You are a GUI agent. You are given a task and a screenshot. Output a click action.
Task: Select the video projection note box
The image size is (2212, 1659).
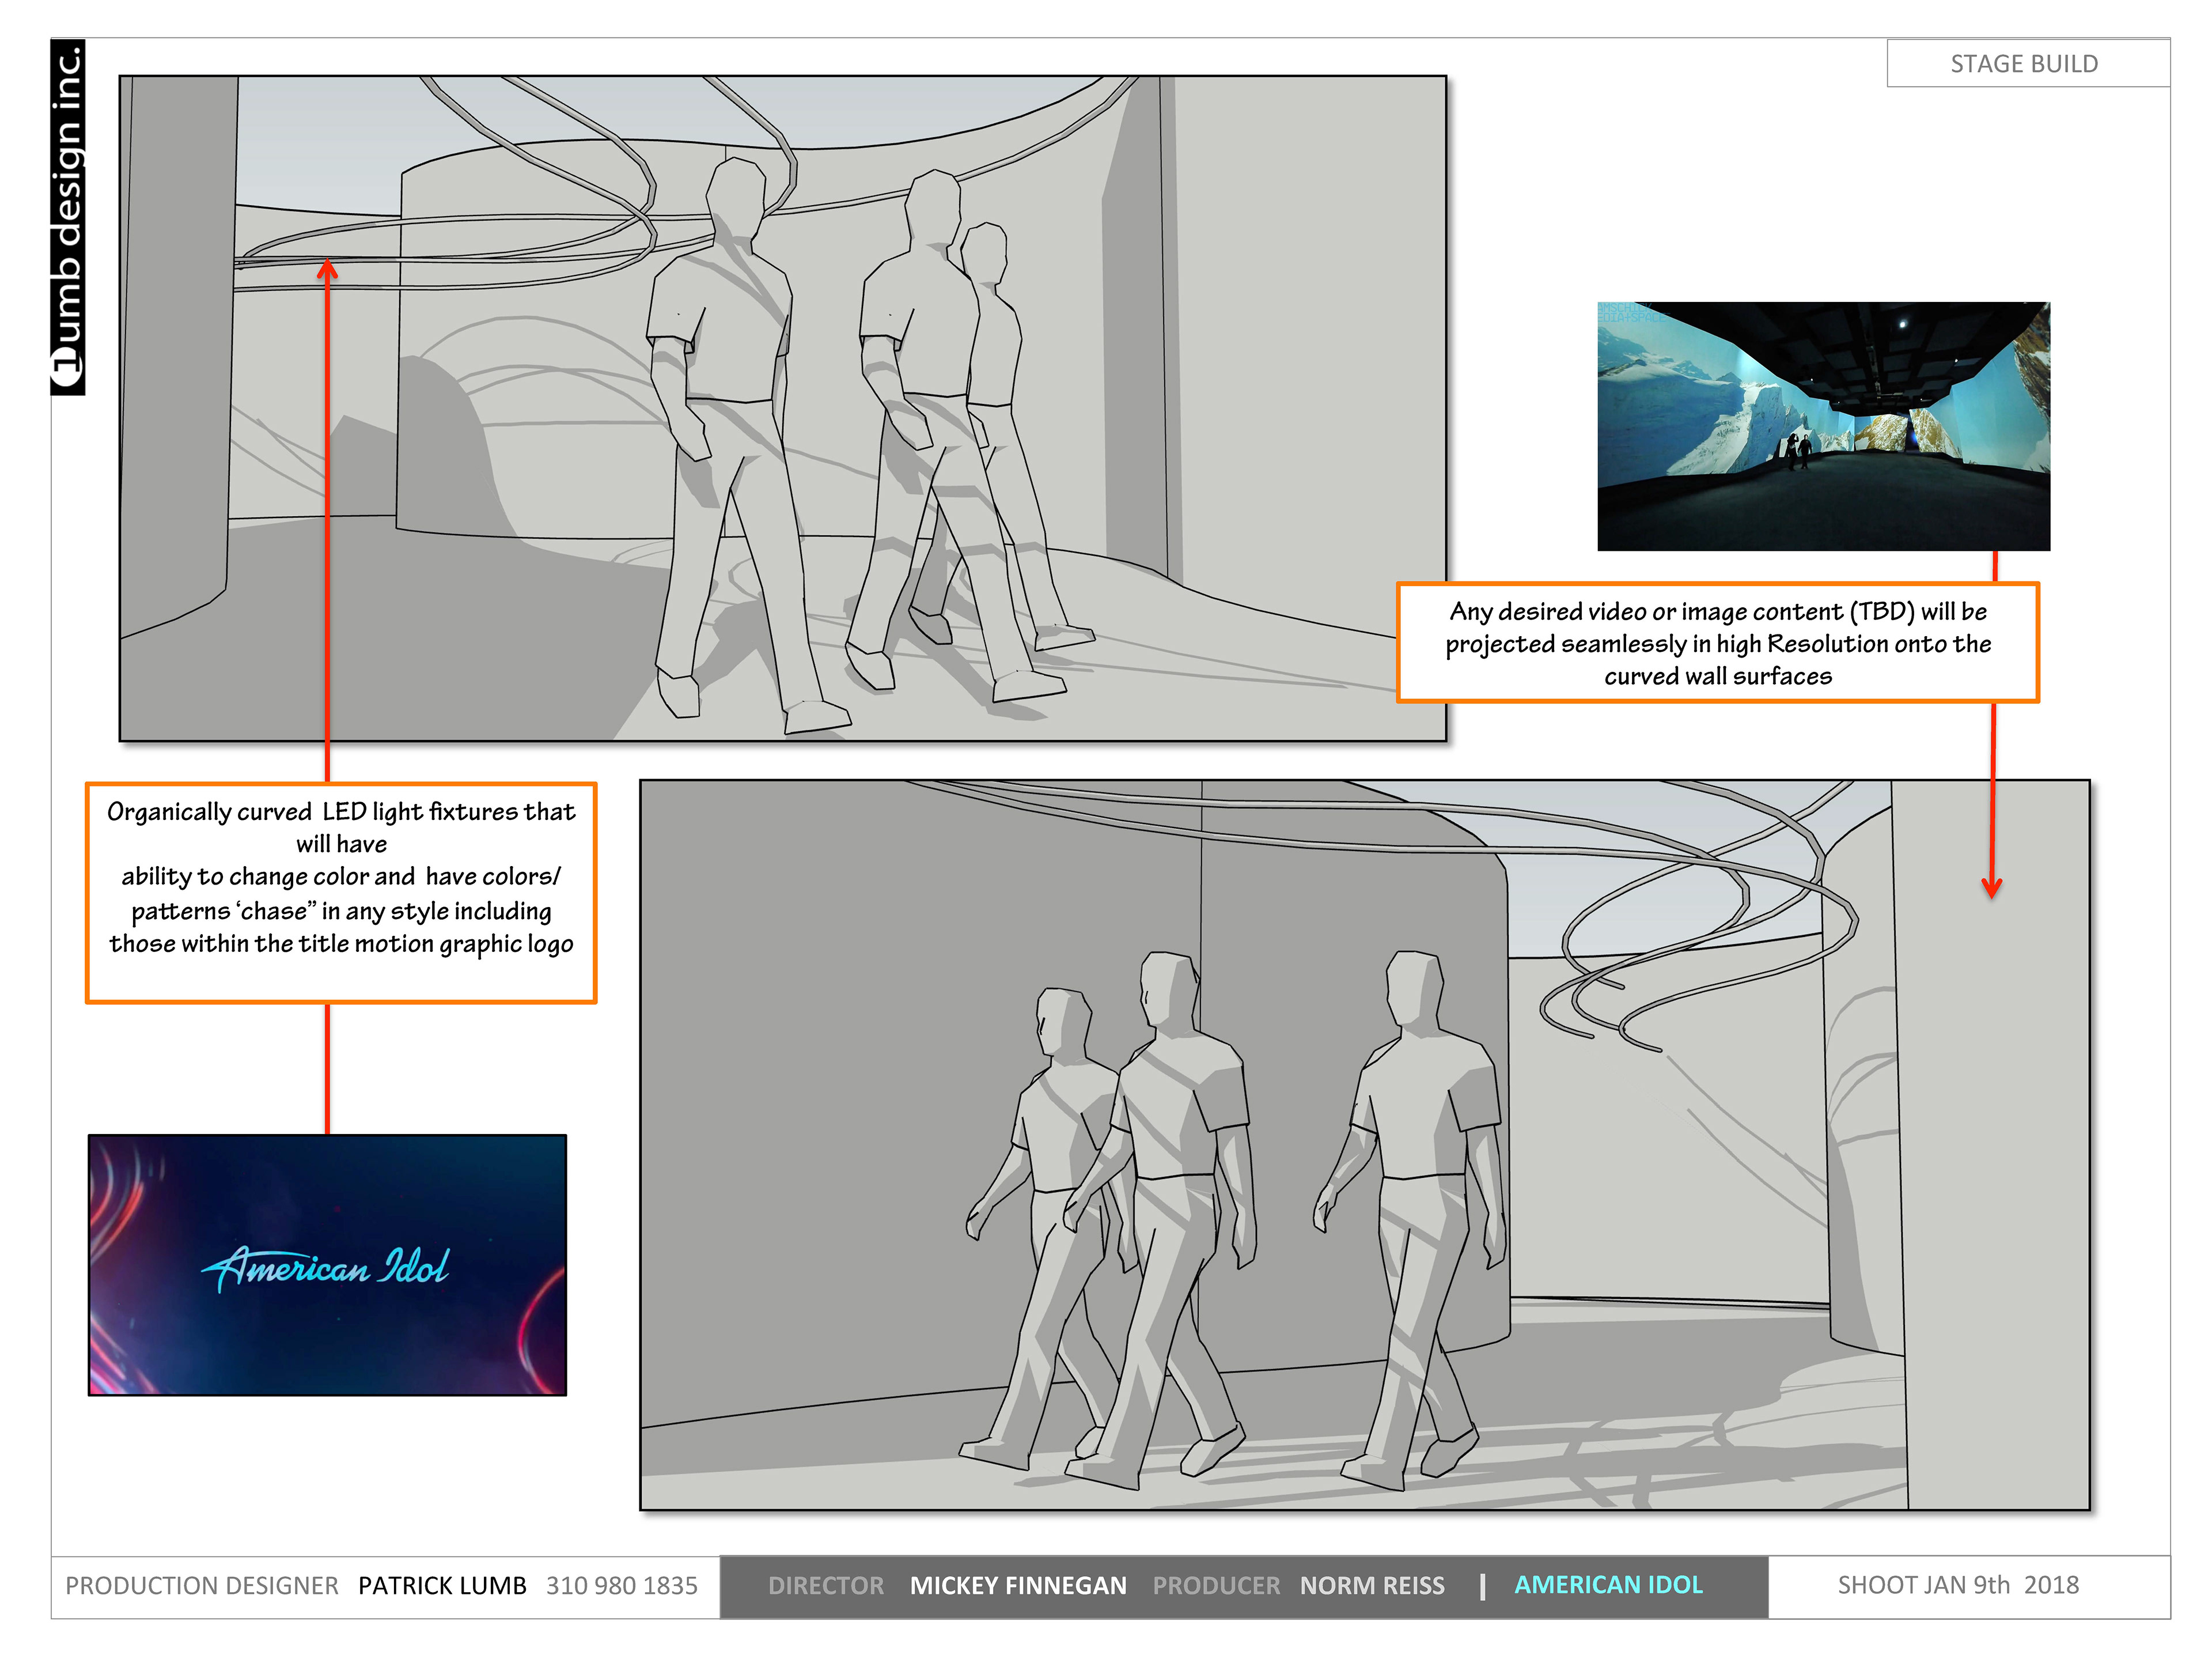[1717, 643]
